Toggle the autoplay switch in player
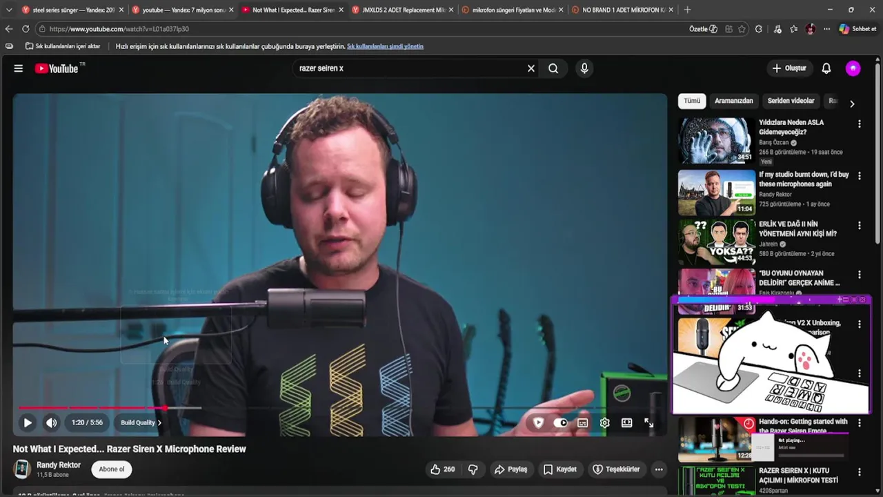 click(x=561, y=422)
